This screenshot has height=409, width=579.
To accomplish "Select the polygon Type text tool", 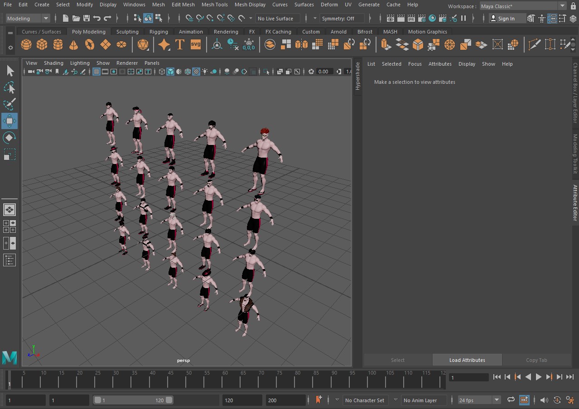I will click(180, 45).
